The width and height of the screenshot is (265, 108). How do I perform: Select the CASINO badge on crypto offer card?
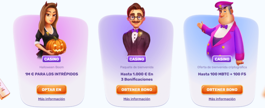tap(222, 59)
